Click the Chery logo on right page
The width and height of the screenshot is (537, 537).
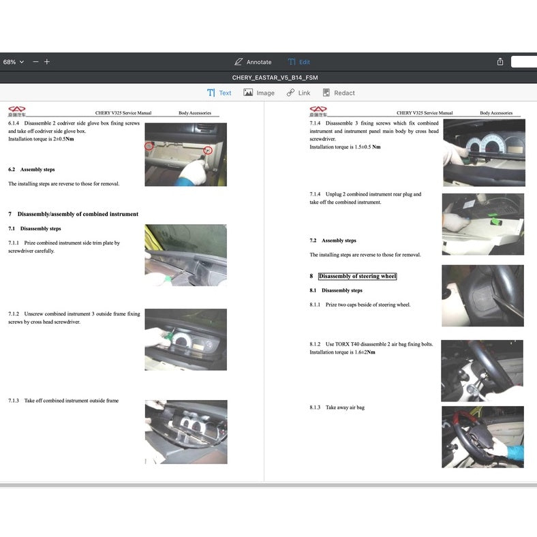[318, 110]
